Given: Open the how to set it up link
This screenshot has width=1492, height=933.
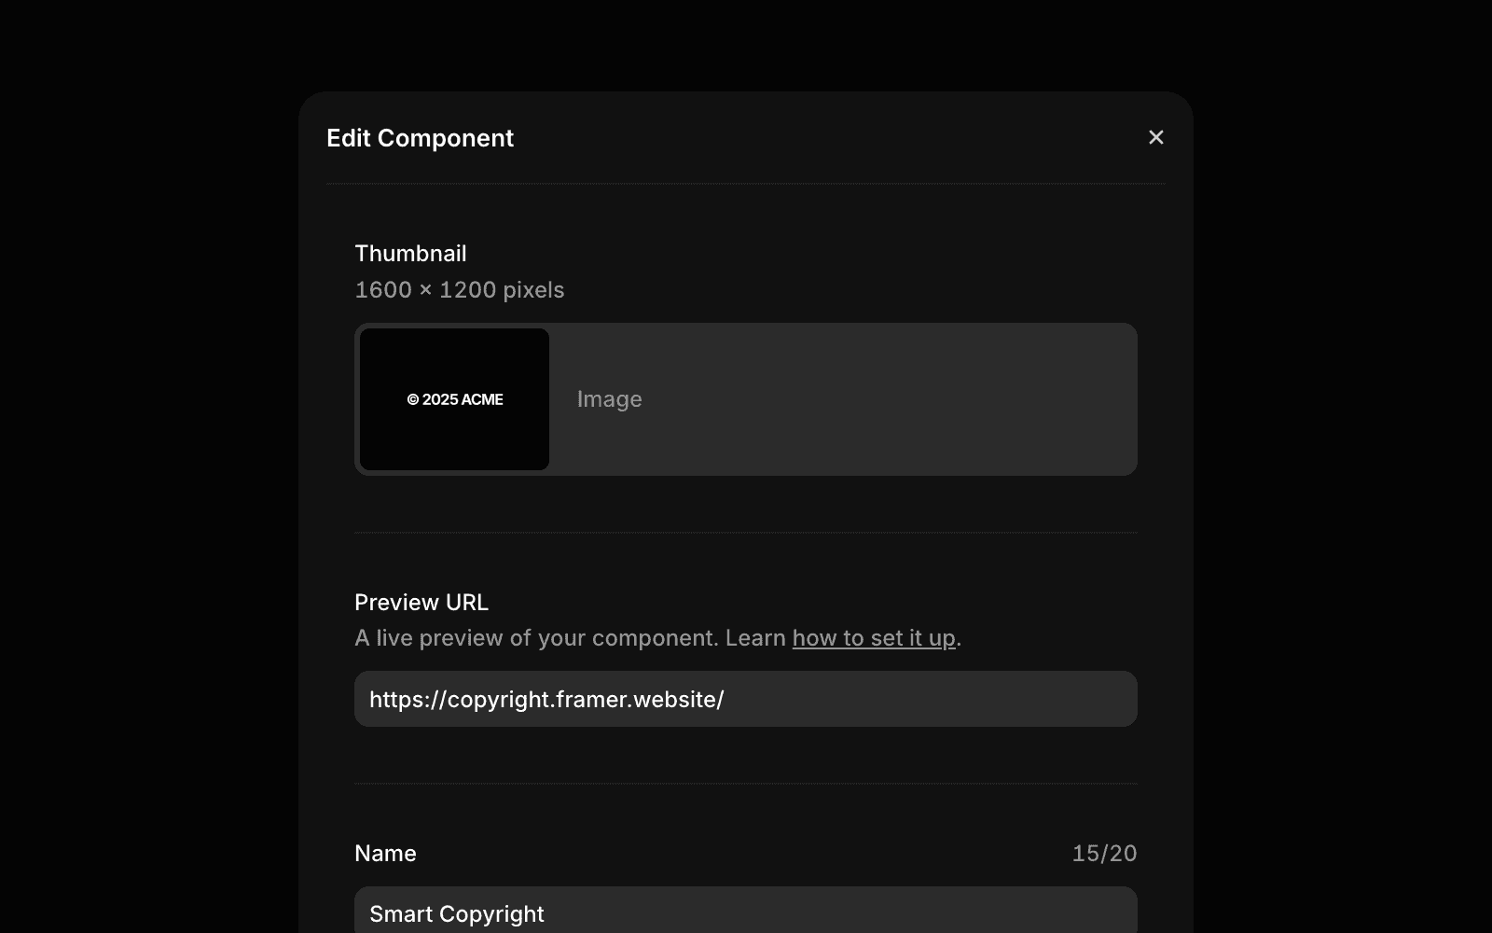Looking at the screenshot, I should 873,637.
